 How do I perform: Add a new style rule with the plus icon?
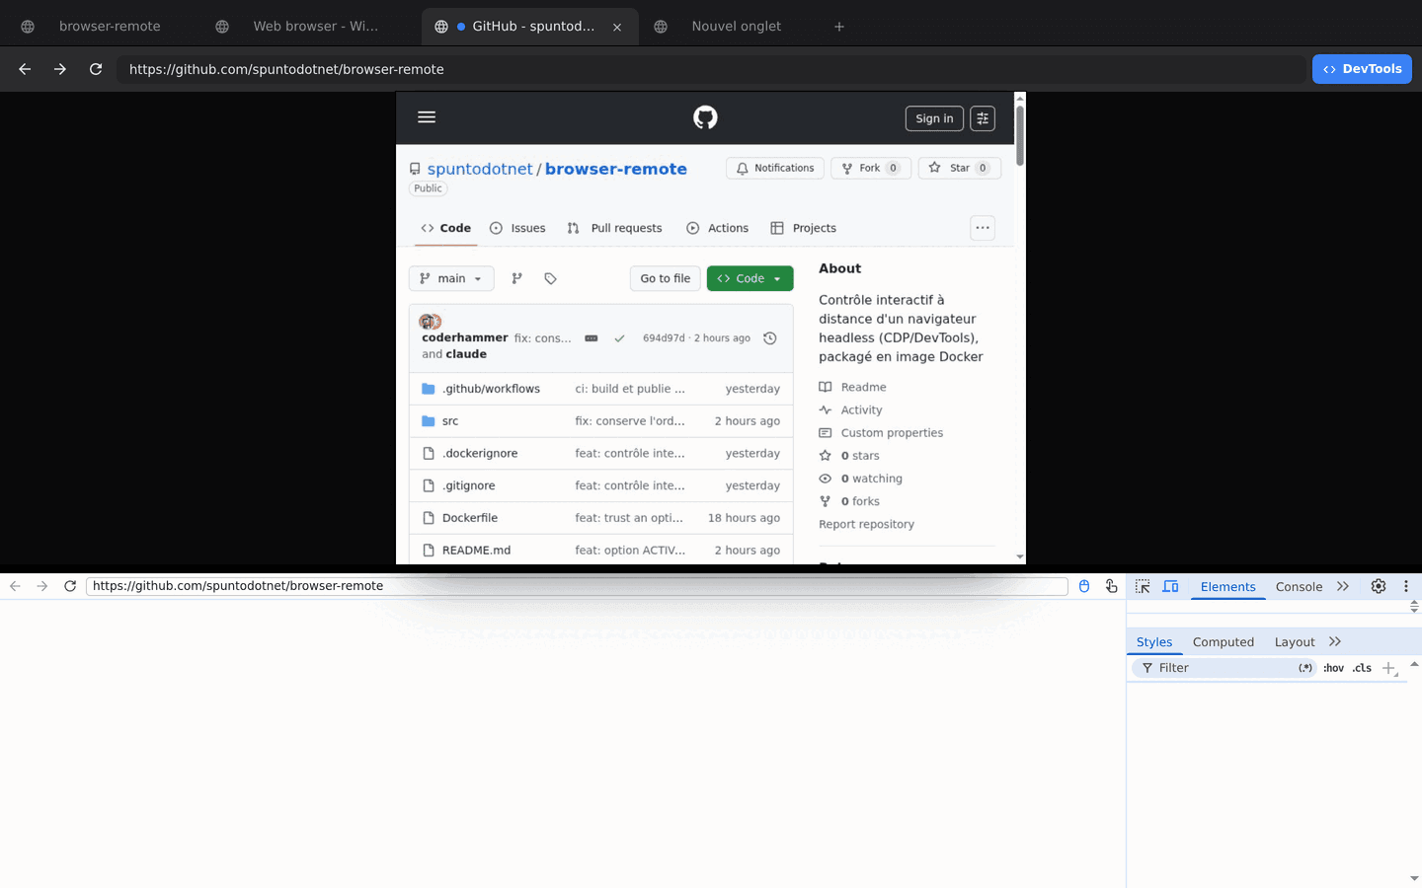coord(1388,668)
